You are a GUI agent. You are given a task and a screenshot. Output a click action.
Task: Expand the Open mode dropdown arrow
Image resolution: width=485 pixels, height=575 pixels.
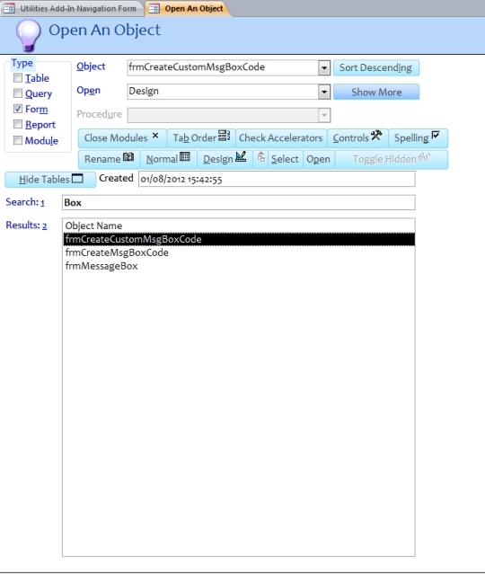pos(324,92)
